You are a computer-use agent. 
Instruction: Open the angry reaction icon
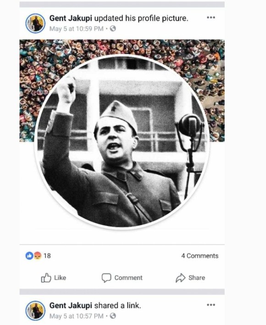(x=38, y=256)
